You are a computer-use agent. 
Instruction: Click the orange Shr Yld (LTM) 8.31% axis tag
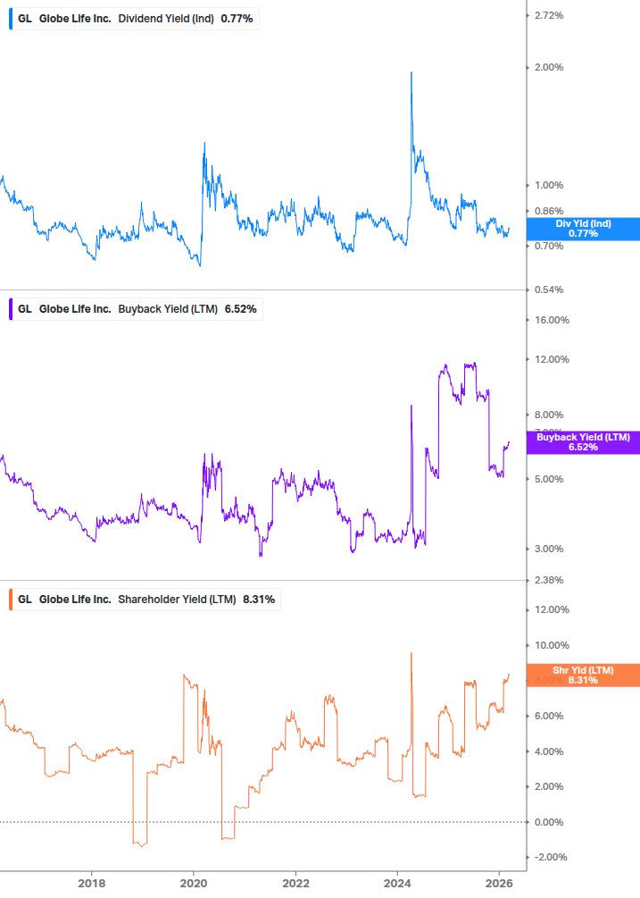click(x=583, y=676)
